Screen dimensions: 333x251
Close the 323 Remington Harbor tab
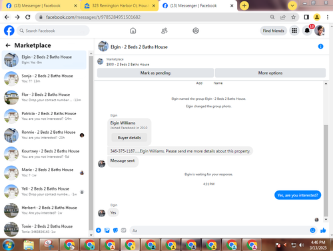154,5
